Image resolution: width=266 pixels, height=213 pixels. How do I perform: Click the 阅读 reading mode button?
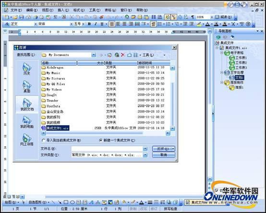223,17
